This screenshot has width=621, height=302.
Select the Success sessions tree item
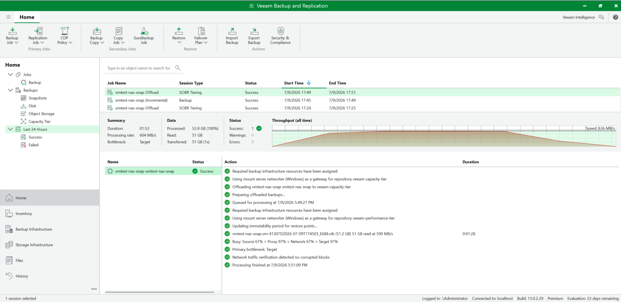tap(32, 137)
